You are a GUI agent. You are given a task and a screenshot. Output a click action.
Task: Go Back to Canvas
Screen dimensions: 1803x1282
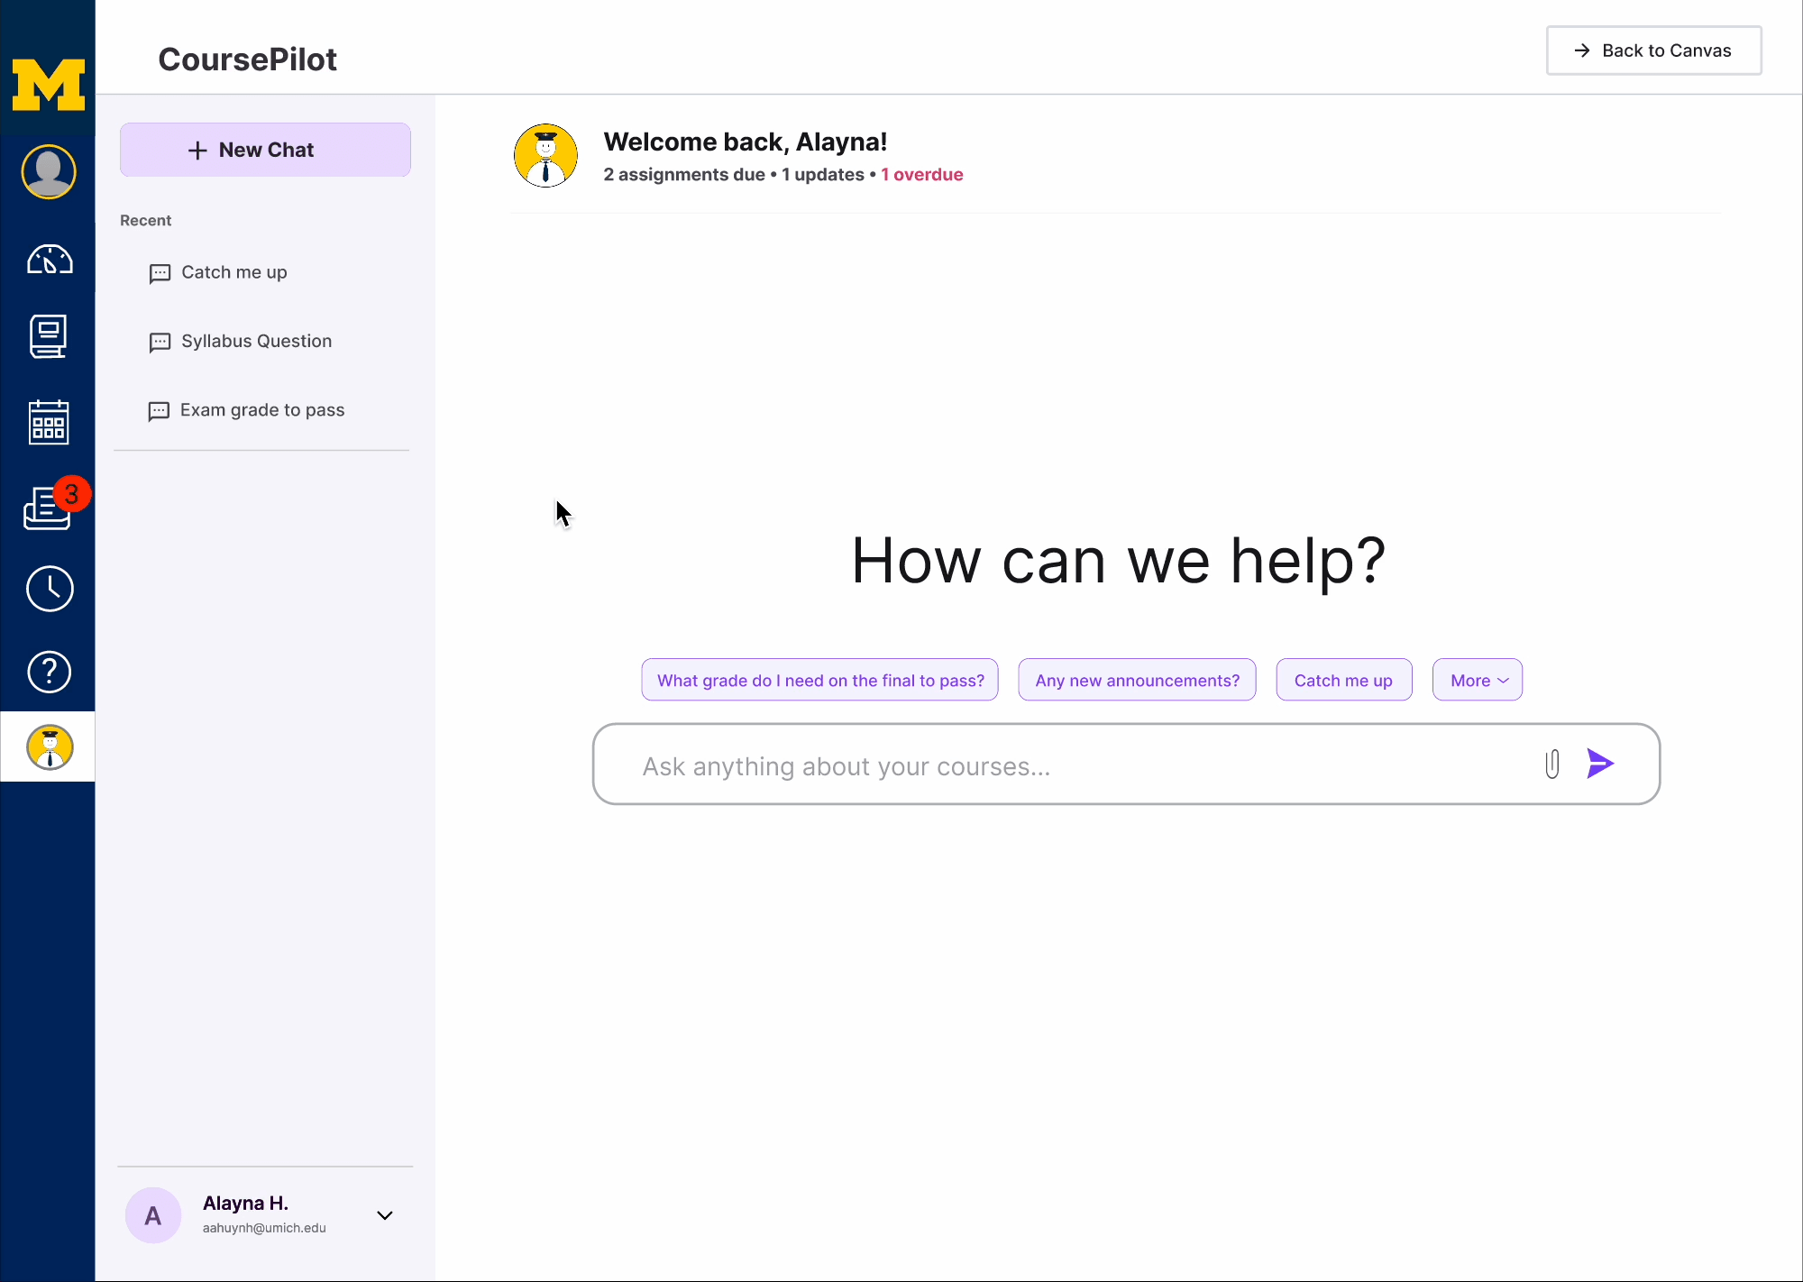pyautogui.click(x=1653, y=50)
